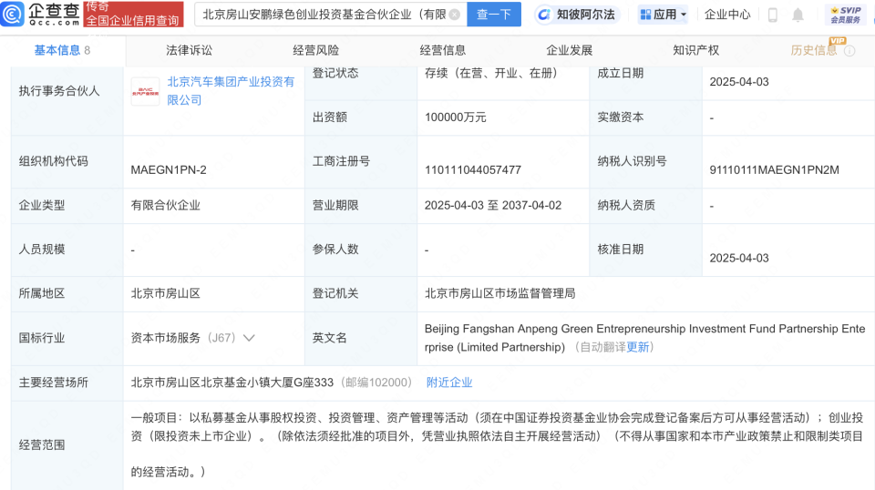The image size is (875, 490).
Task: Select status 存续（在营、开业、在册）
Action: tap(494, 74)
